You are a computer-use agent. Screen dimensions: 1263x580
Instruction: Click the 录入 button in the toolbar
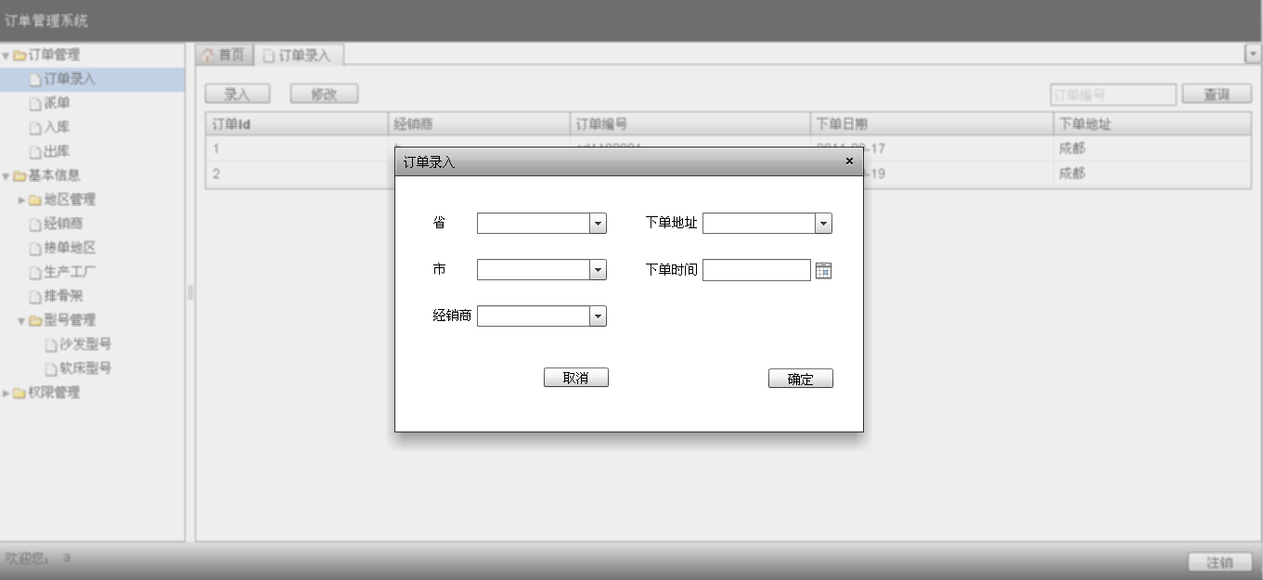pos(238,94)
